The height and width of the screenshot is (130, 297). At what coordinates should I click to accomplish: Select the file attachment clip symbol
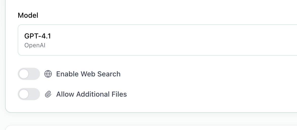pos(48,94)
